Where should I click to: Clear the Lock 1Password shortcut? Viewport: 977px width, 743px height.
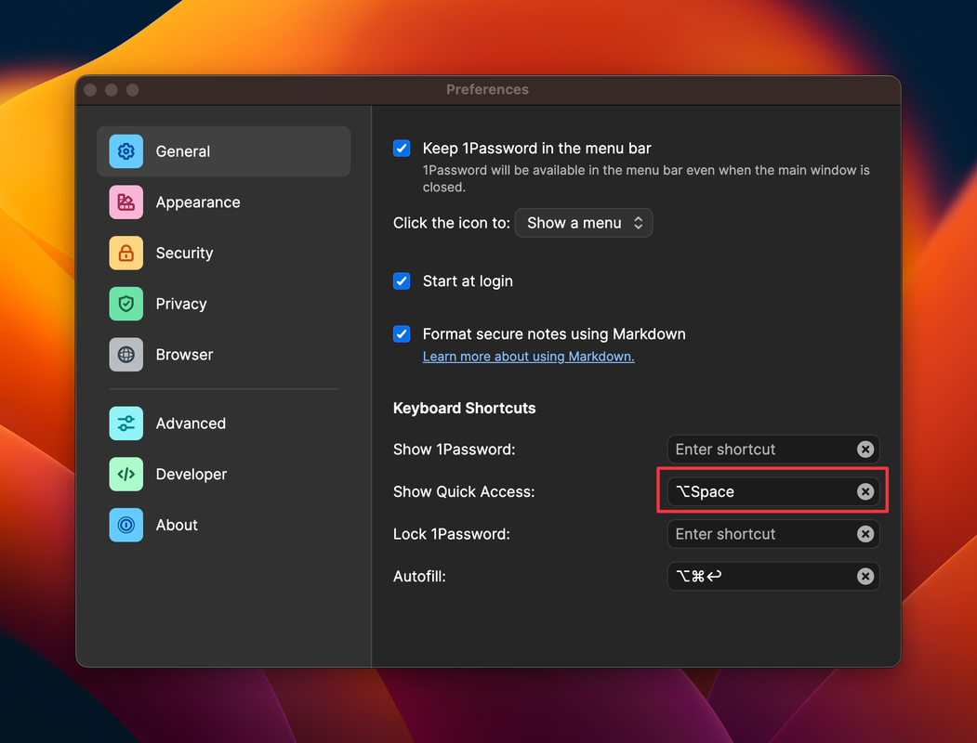pos(865,534)
